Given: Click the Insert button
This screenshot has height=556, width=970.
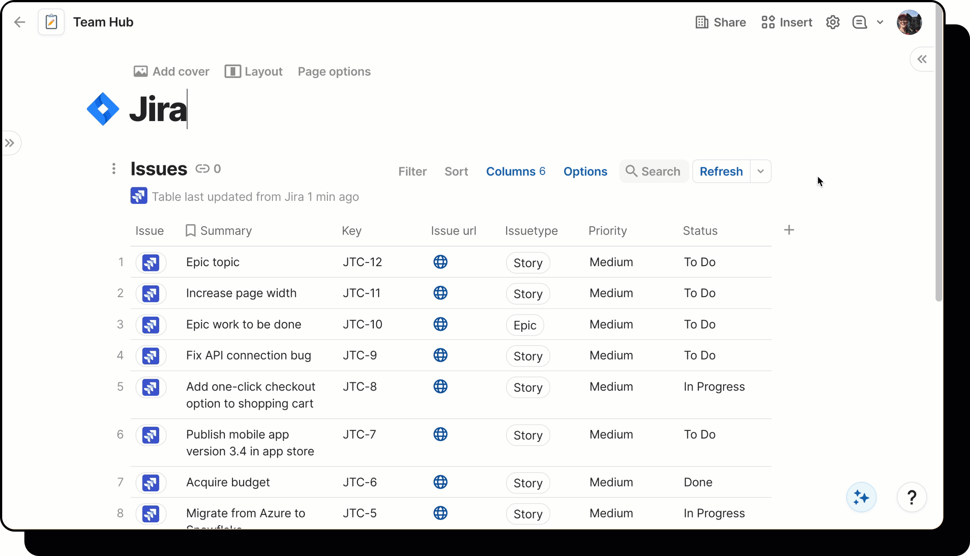Looking at the screenshot, I should tap(786, 22).
